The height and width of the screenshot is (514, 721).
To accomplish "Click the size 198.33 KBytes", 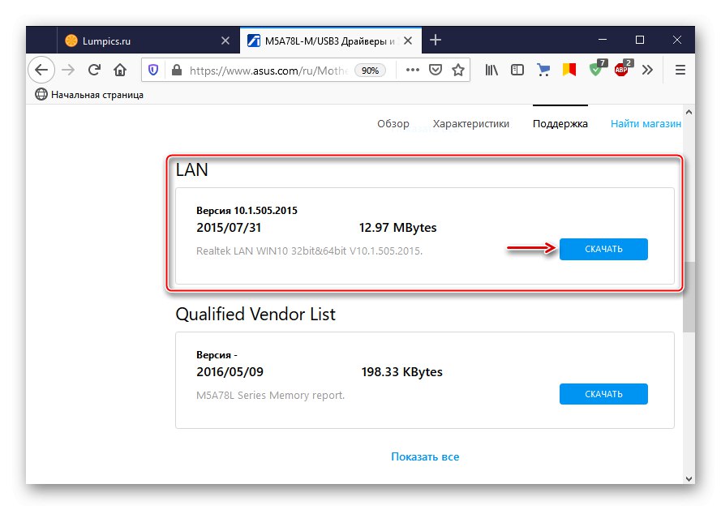I will [402, 372].
